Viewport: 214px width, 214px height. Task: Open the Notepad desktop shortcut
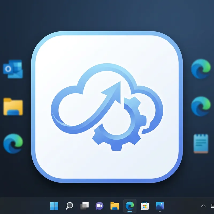pos(201,144)
